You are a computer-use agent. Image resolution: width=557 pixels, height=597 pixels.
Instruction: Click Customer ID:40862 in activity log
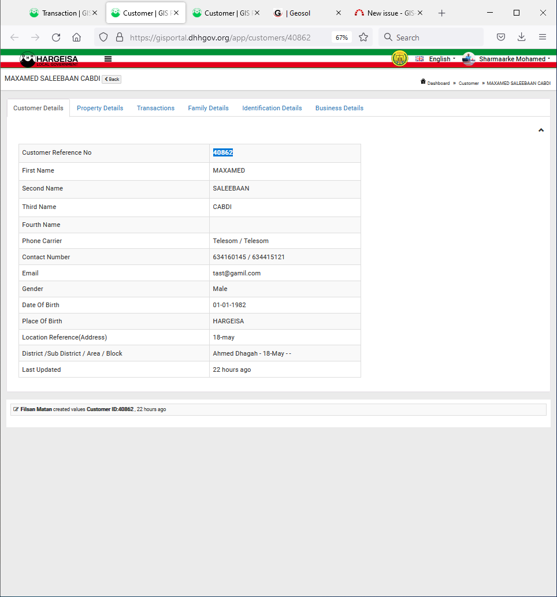click(110, 409)
